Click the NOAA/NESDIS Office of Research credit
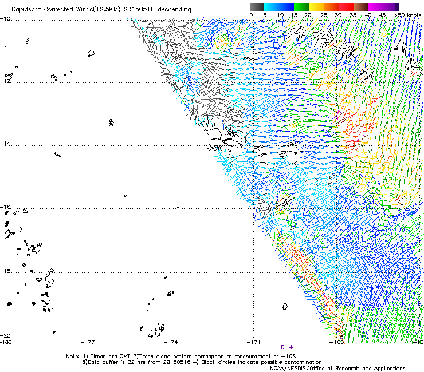The width and height of the screenshot is (424, 372). click(x=337, y=369)
